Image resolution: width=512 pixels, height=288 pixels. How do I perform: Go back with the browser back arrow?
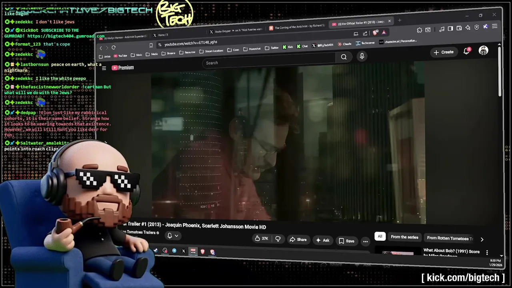[x=101, y=48]
